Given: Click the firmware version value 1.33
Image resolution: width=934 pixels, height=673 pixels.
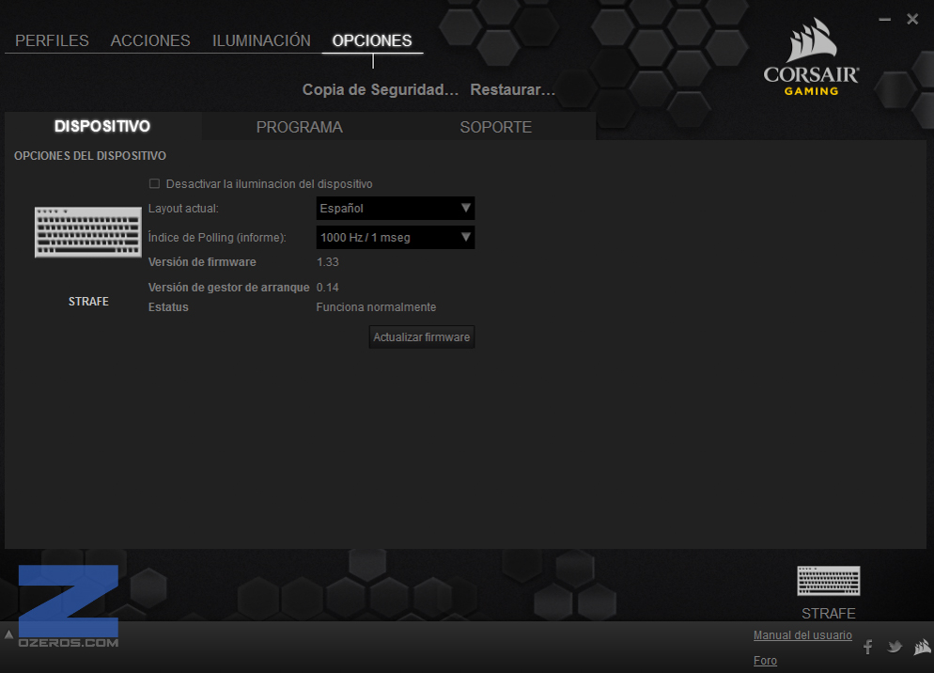Looking at the screenshot, I should tap(328, 262).
